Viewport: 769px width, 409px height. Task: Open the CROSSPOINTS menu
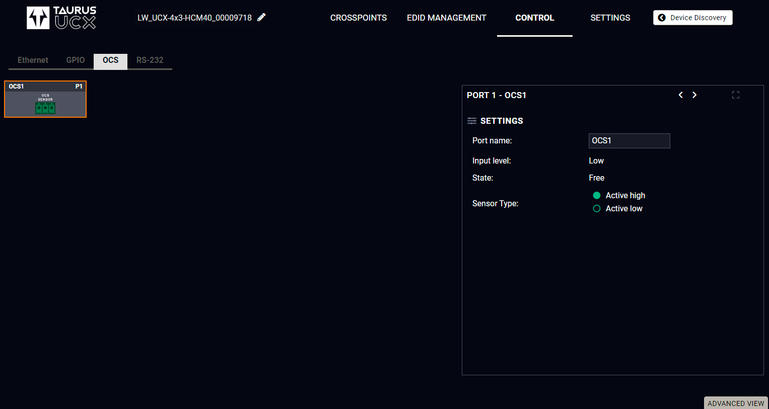358,18
